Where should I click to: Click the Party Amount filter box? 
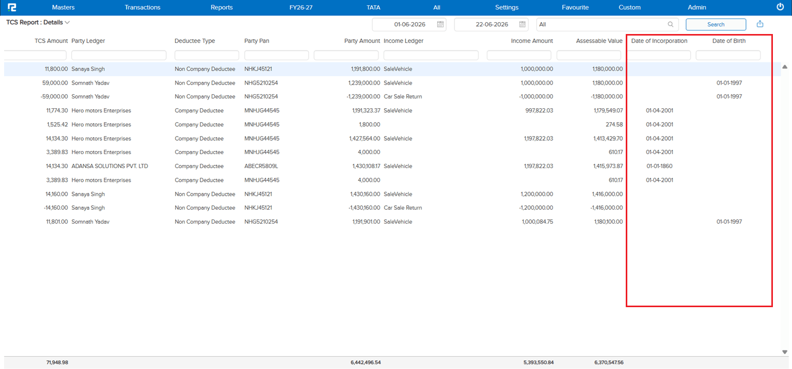tap(346, 55)
